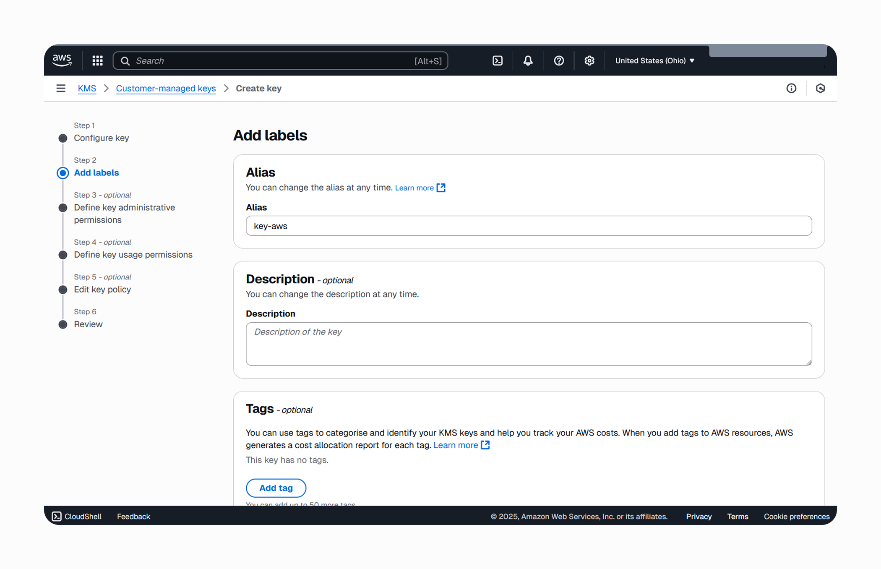The height and width of the screenshot is (569, 881).
Task: Open the help question mark icon
Action: (x=559, y=61)
